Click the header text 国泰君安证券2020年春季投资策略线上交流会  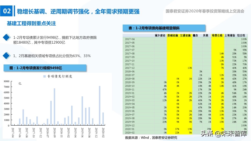point(205,11)
